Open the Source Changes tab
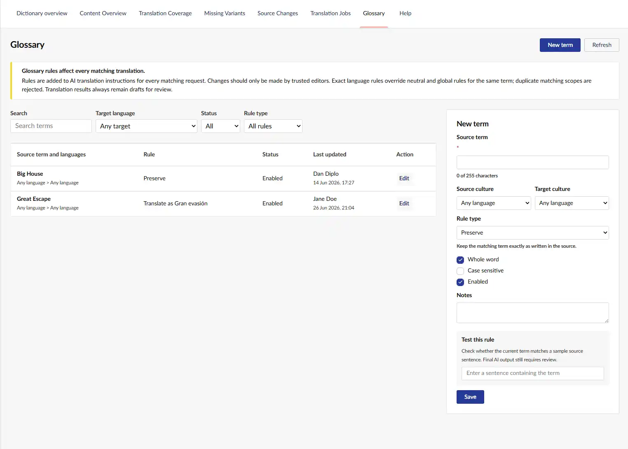This screenshot has height=449, width=628. click(x=278, y=13)
